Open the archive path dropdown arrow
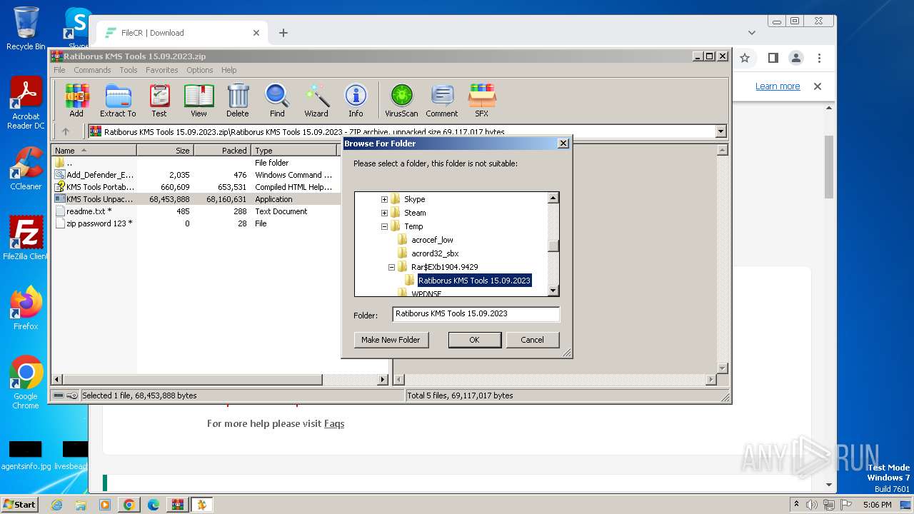 (x=720, y=131)
